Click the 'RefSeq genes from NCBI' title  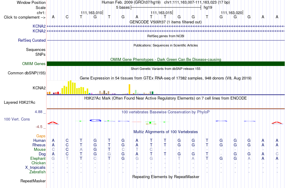[x=166, y=36]
